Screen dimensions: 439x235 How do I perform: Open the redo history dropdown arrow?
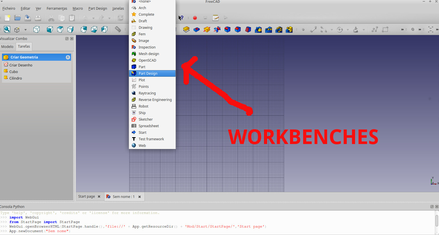point(109,18)
